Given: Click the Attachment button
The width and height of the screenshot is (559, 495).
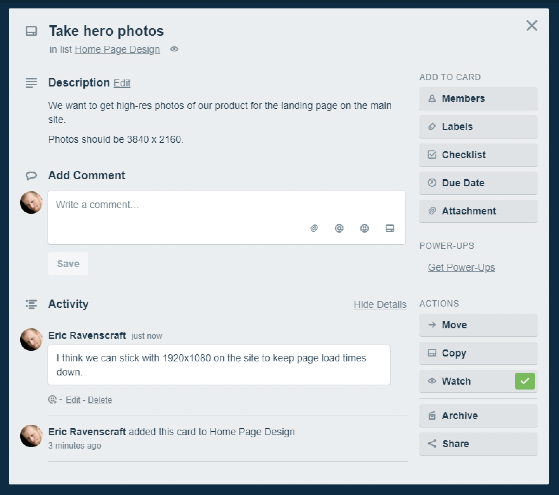Looking at the screenshot, I should coord(478,211).
